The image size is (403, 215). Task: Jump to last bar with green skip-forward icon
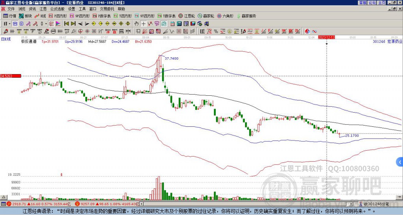pos(73,24)
